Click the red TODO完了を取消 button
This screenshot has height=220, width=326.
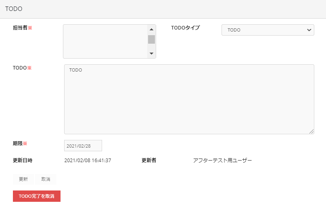pyautogui.click(x=37, y=196)
